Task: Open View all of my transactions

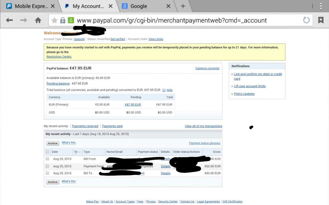Action: [203, 126]
